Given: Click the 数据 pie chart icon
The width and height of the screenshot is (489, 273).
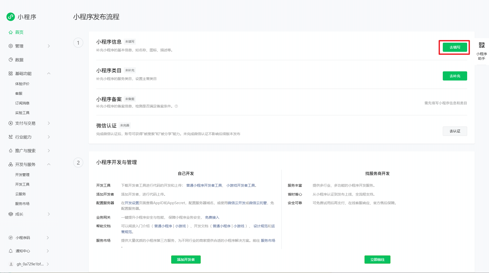Looking at the screenshot, I should coord(11,60).
